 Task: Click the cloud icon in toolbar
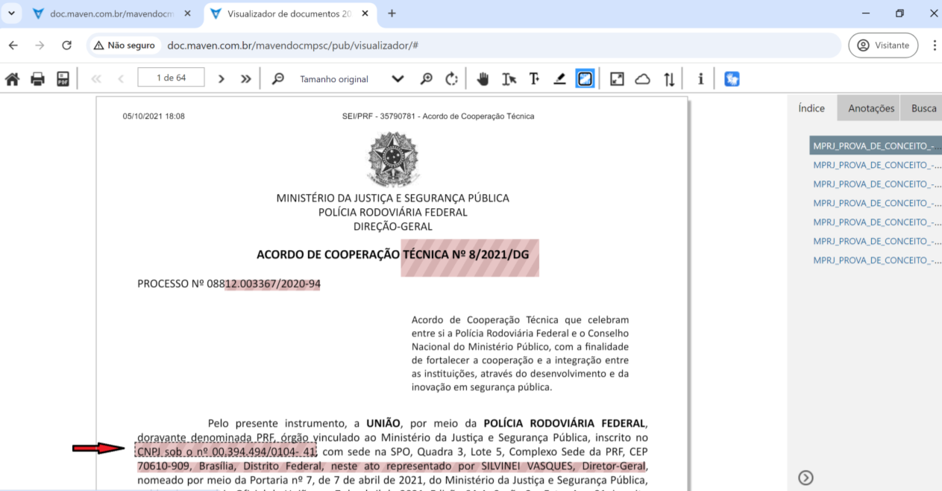(x=642, y=79)
